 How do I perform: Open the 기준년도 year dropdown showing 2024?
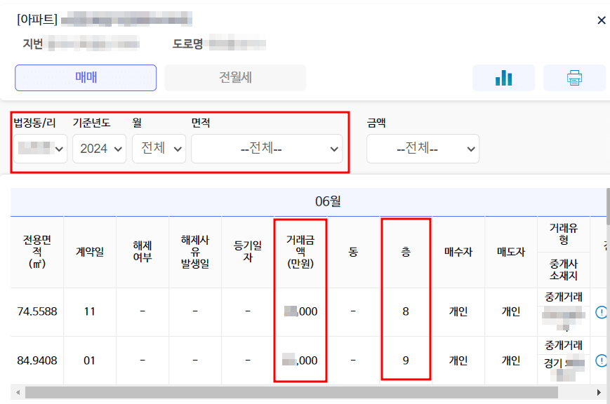99,149
